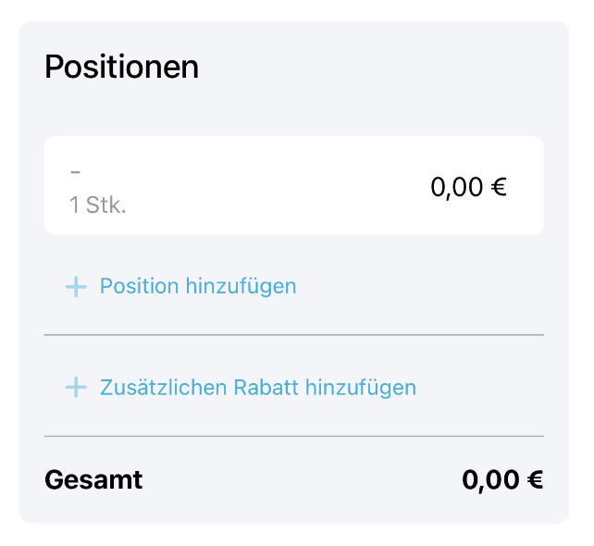Click the Euro sign in the position price
594x546 pixels.
[499, 187]
